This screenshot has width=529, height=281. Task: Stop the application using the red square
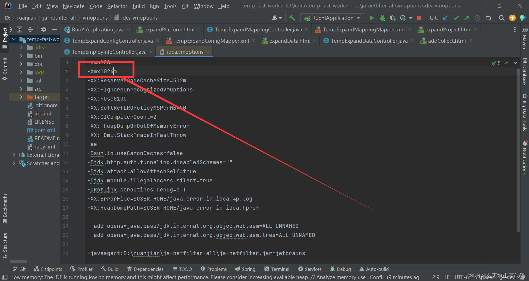419,18
